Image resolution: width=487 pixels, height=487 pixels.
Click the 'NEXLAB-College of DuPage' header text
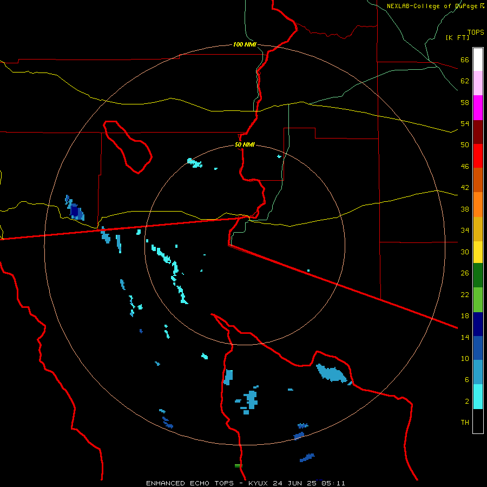coord(433,6)
